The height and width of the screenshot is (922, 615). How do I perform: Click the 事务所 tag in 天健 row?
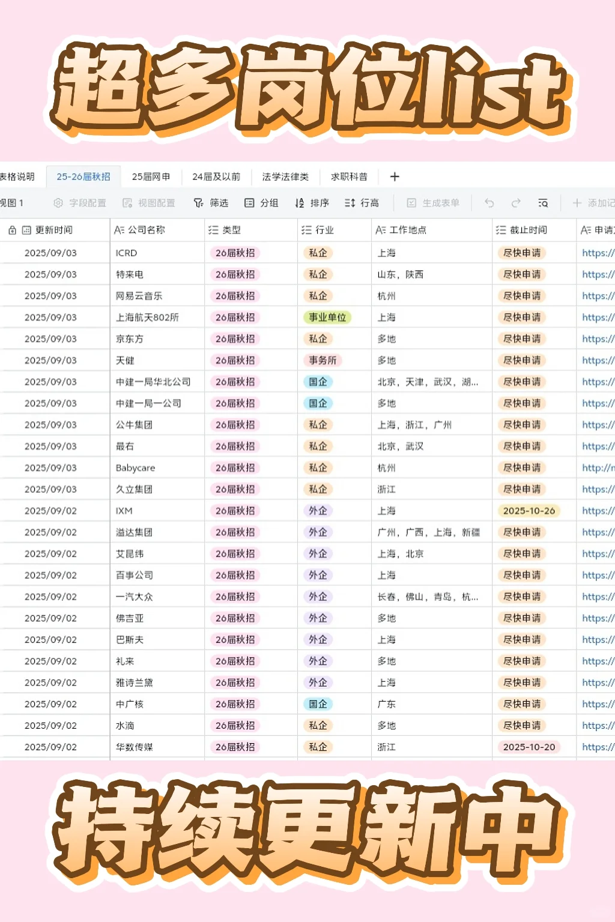click(323, 360)
